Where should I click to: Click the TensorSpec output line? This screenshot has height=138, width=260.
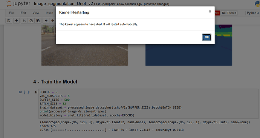tap(145, 122)
